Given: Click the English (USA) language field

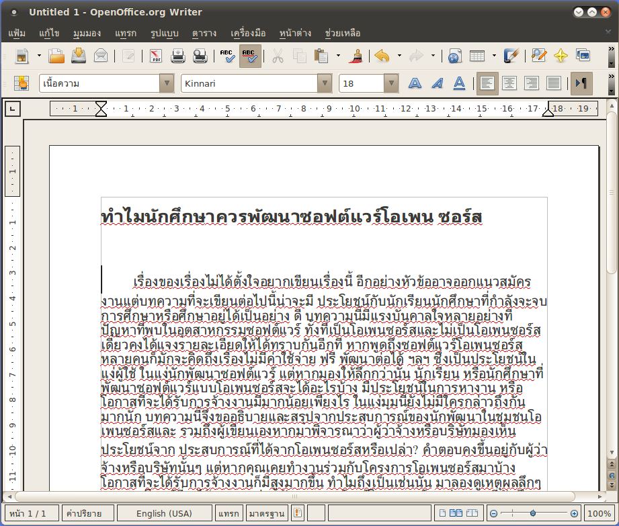Looking at the screenshot, I should [164, 513].
